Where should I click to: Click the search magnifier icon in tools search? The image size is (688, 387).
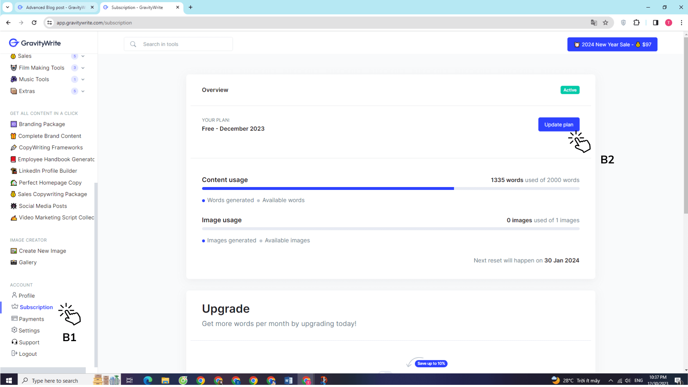tap(133, 44)
